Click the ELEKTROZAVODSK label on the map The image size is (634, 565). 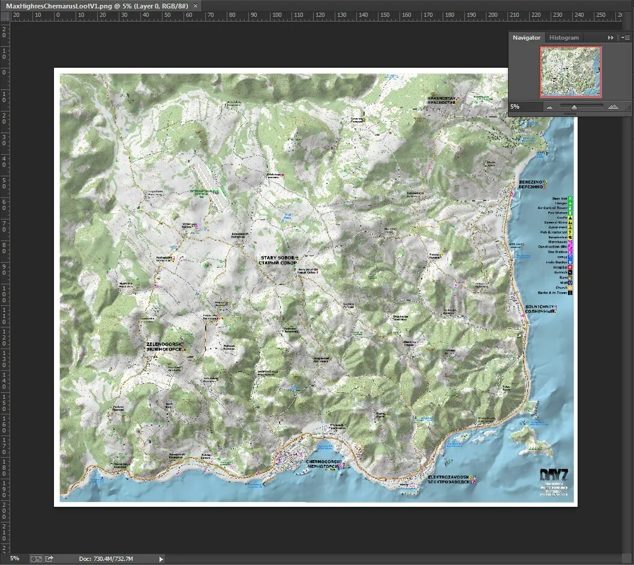[x=449, y=477]
